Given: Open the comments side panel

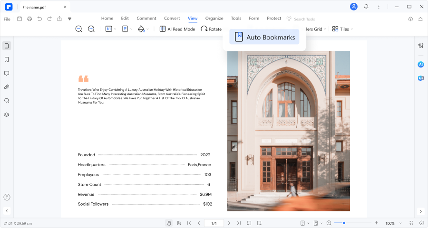Looking at the screenshot, I should point(7,73).
